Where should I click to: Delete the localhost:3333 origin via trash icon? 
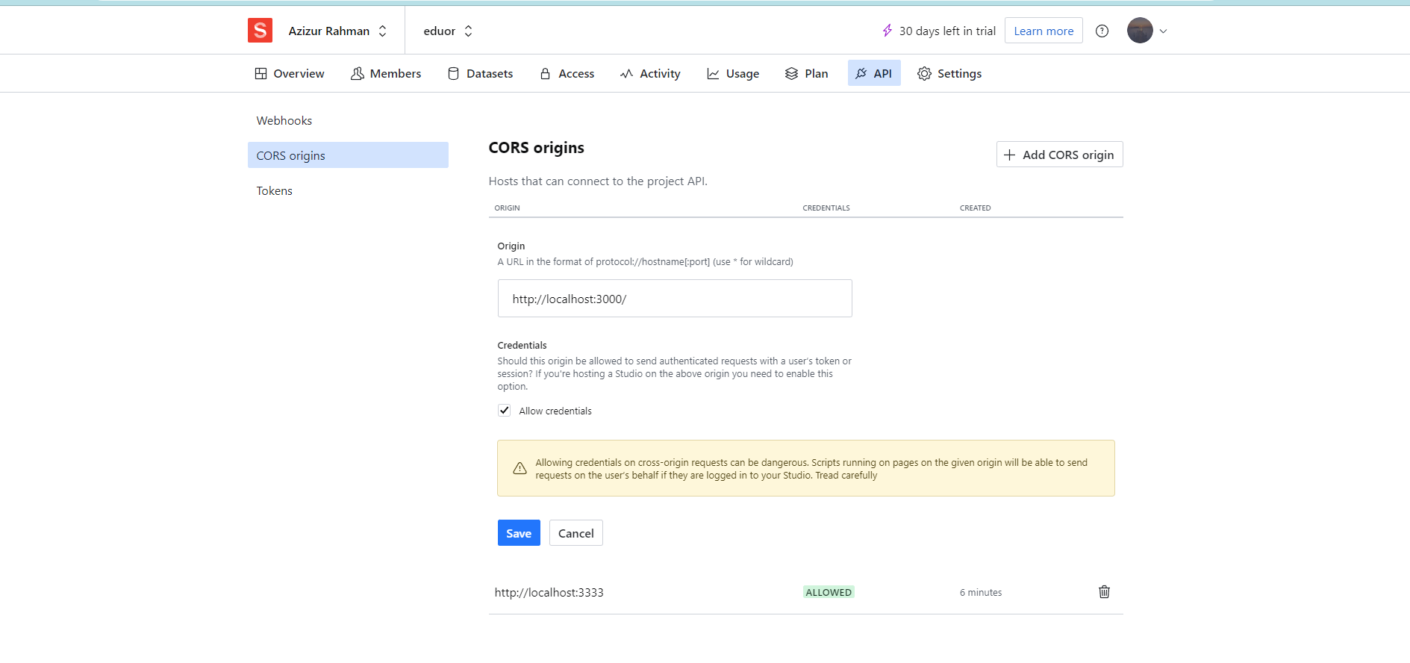pyautogui.click(x=1104, y=592)
